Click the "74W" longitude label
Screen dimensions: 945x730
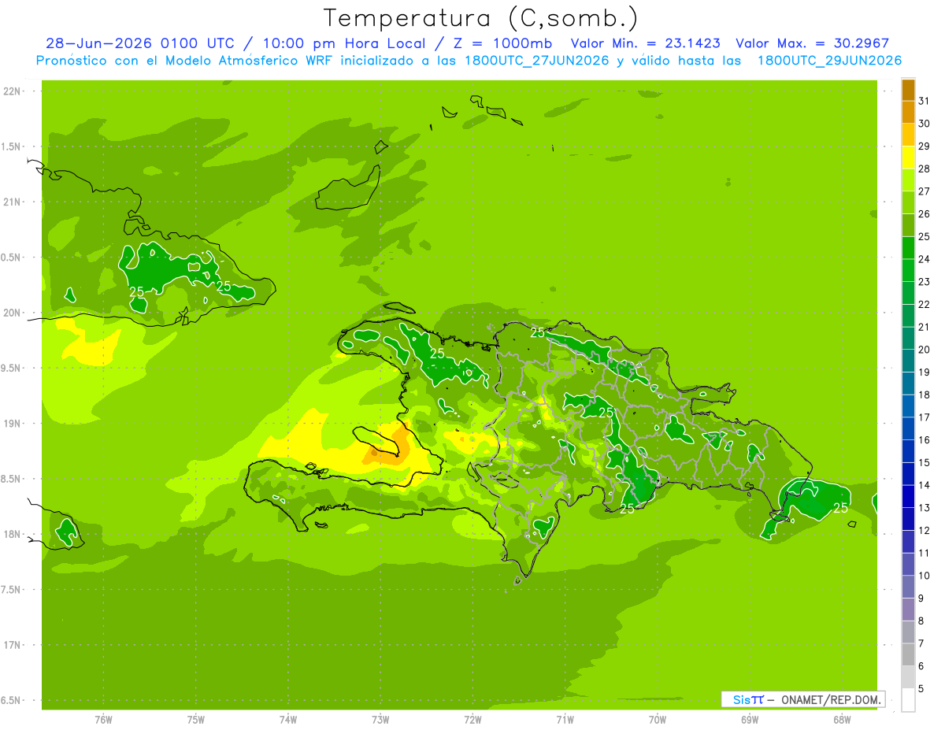(288, 720)
